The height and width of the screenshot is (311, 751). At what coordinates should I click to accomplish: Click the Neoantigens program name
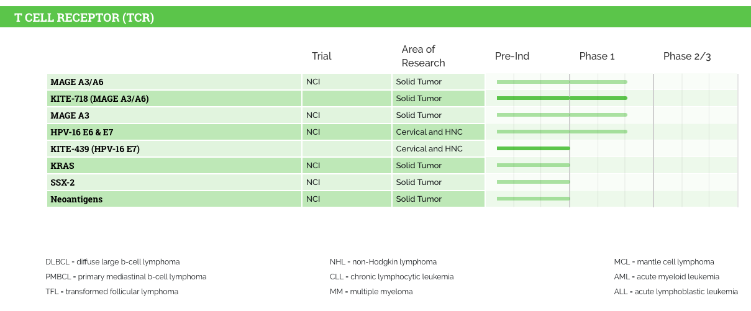(76, 199)
